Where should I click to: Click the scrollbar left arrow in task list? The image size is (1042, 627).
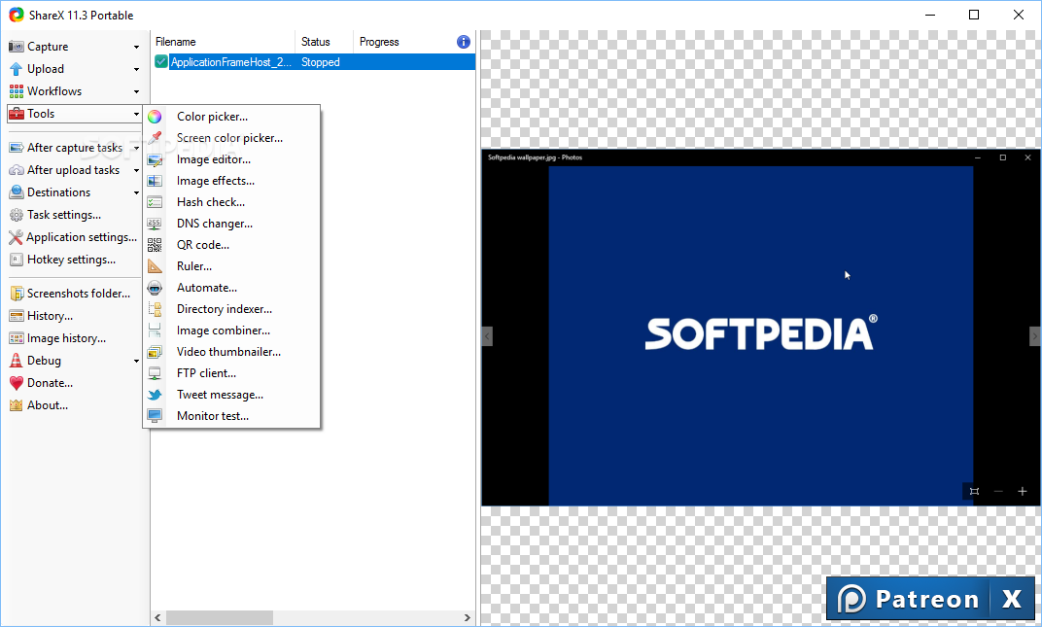[x=157, y=617]
